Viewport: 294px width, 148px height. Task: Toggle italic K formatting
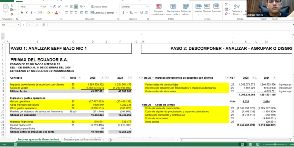tap(27, 13)
